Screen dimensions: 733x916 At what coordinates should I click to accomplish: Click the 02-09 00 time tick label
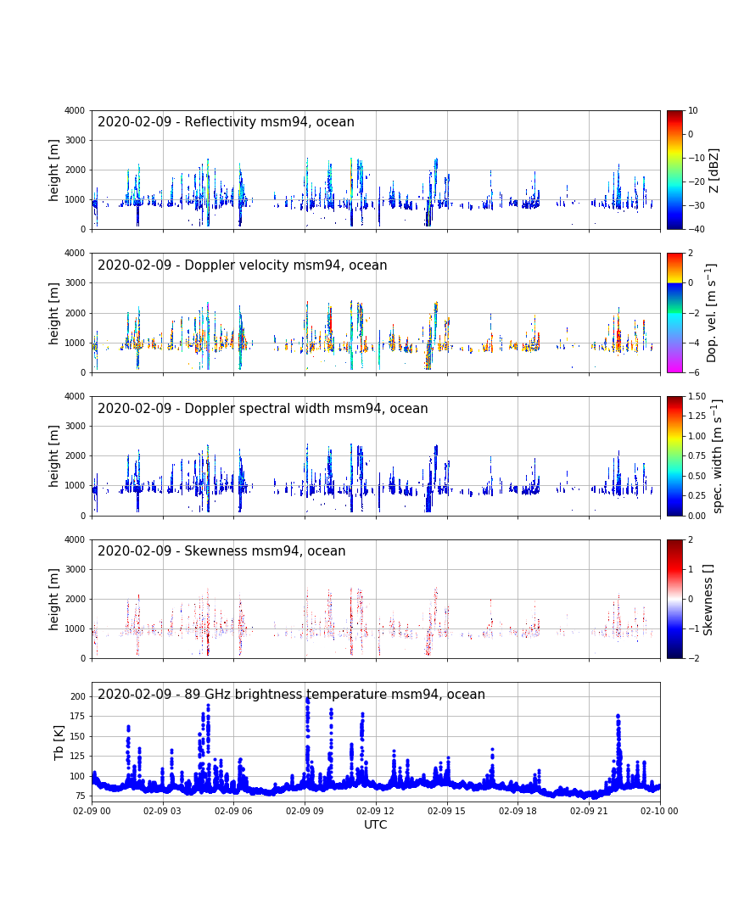(92, 811)
